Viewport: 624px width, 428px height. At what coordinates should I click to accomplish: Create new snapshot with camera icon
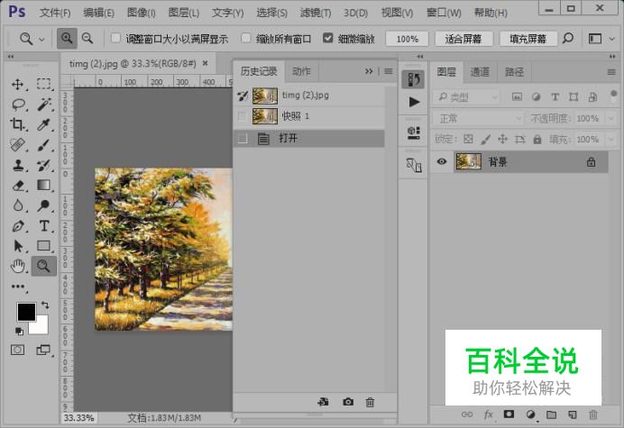348,402
